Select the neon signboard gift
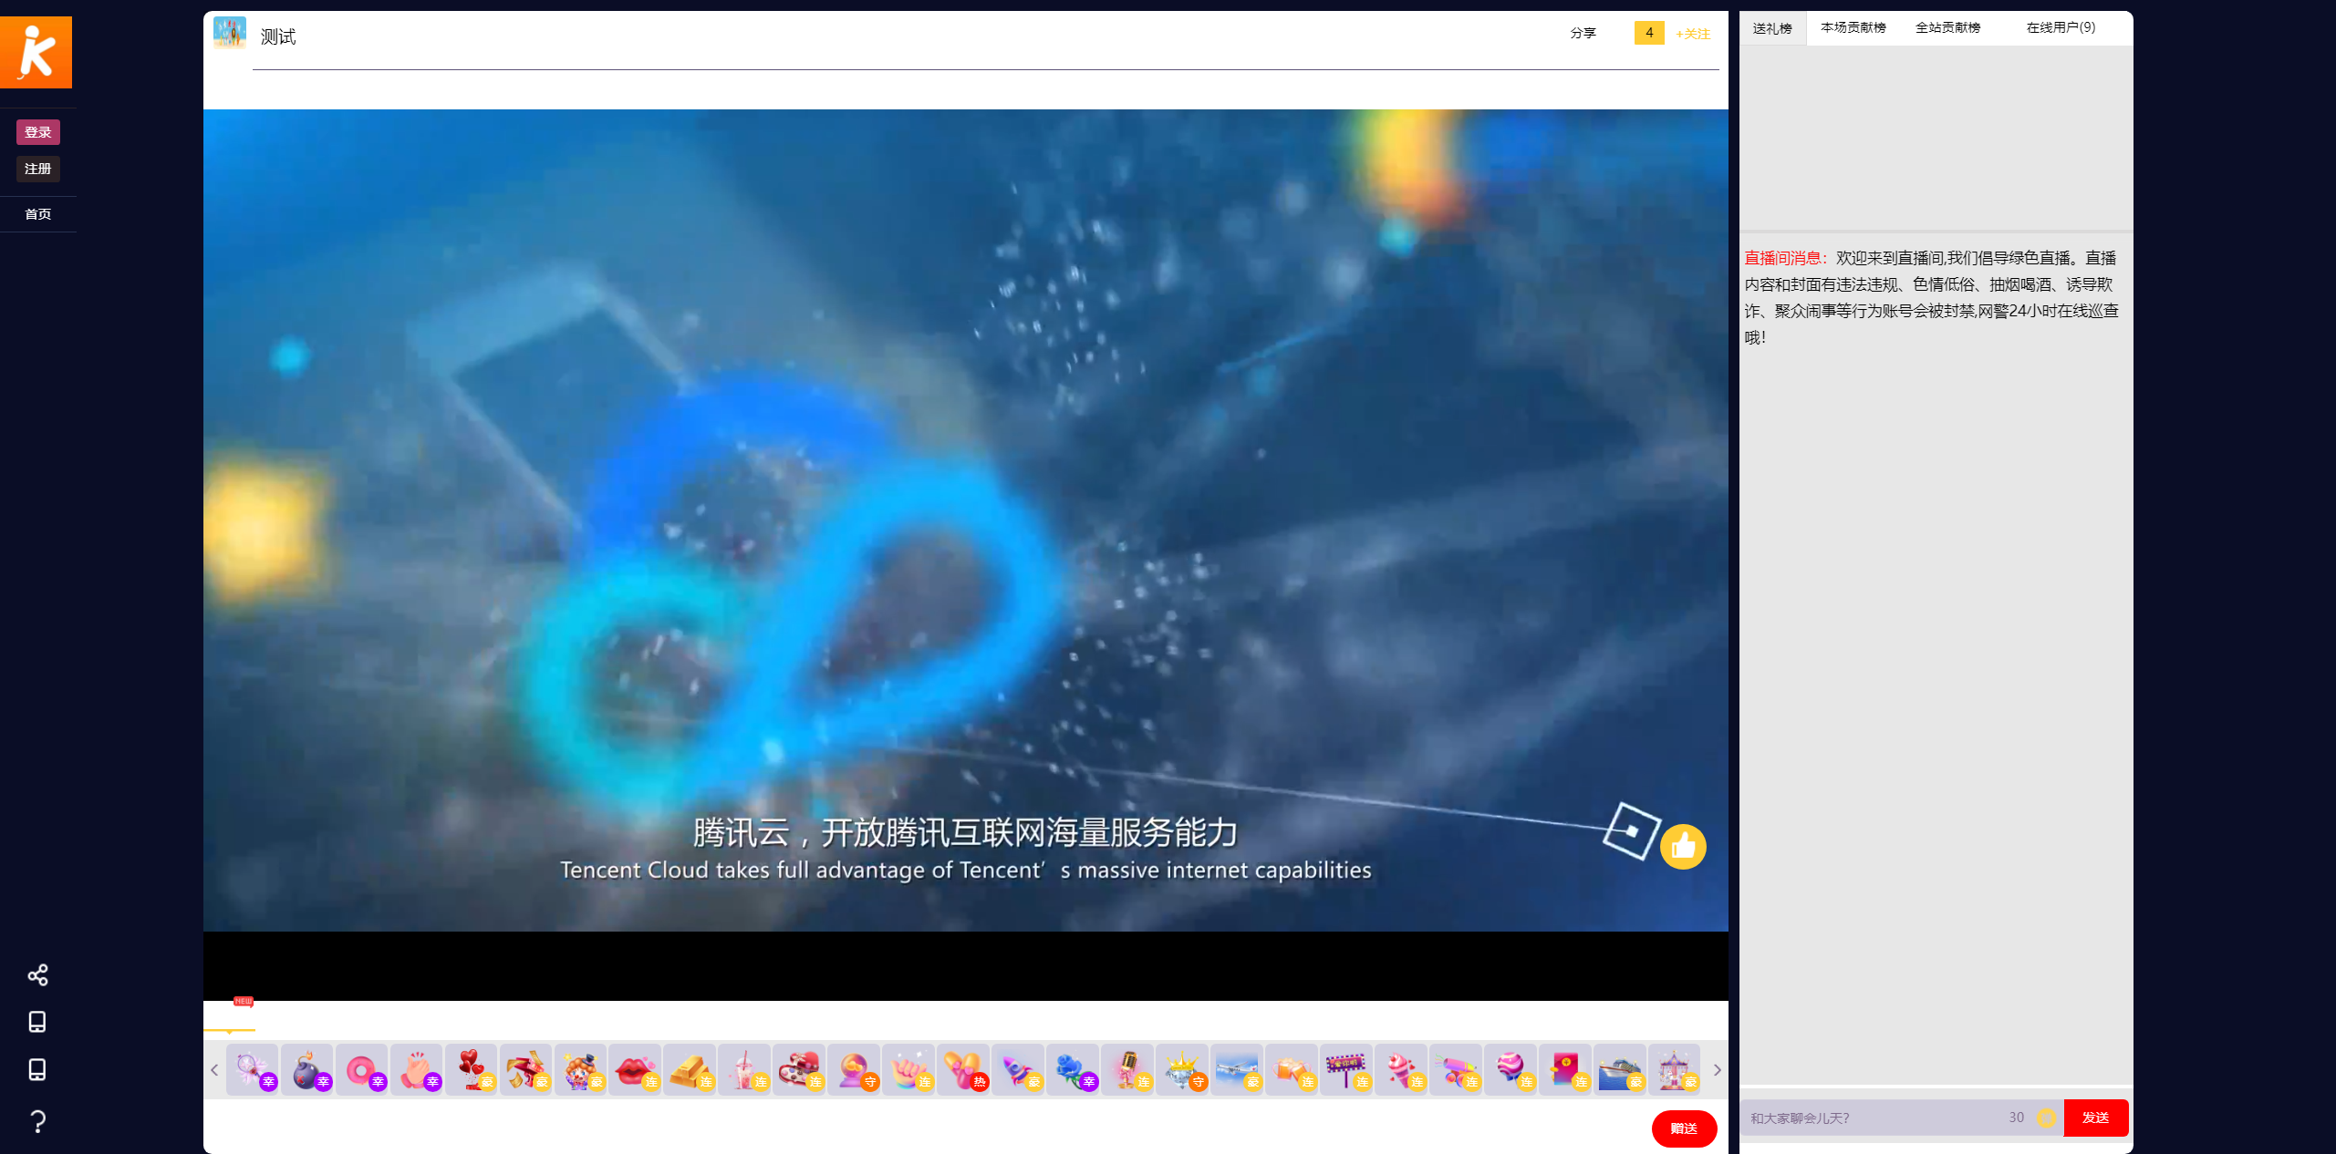This screenshot has height=1154, width=2336. (1346, 1069)
